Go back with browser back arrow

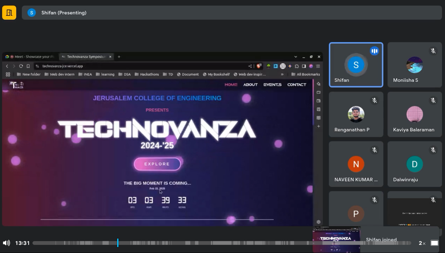pyautogui.click(x=7, y=66)
